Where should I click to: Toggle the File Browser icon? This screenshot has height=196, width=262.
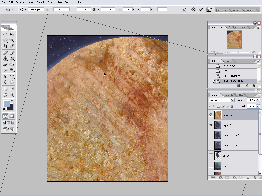click(x=209, y=10)
